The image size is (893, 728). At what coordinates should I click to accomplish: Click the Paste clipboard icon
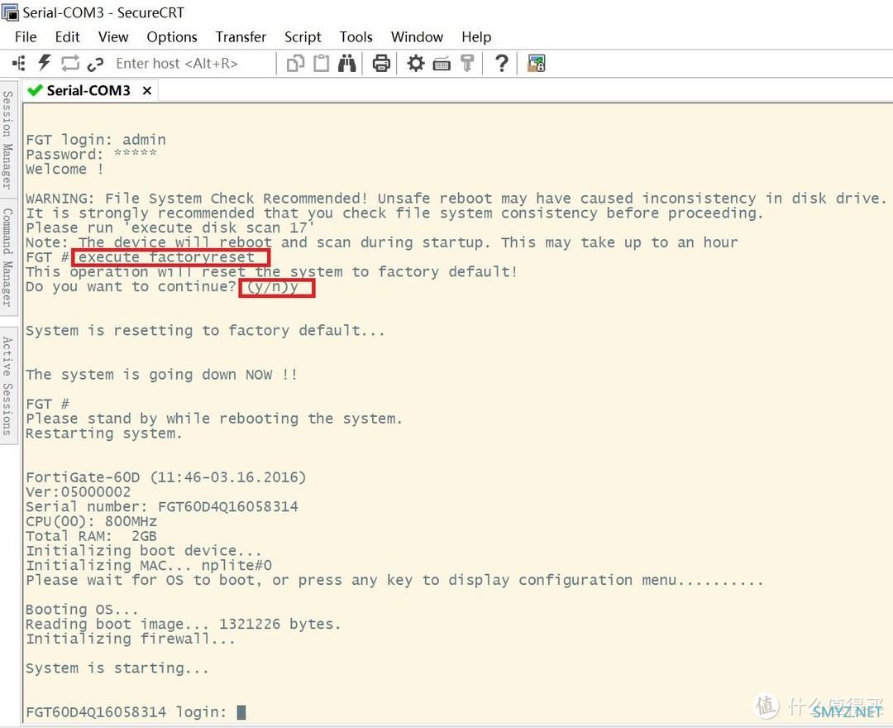click(x=321, y=63)
